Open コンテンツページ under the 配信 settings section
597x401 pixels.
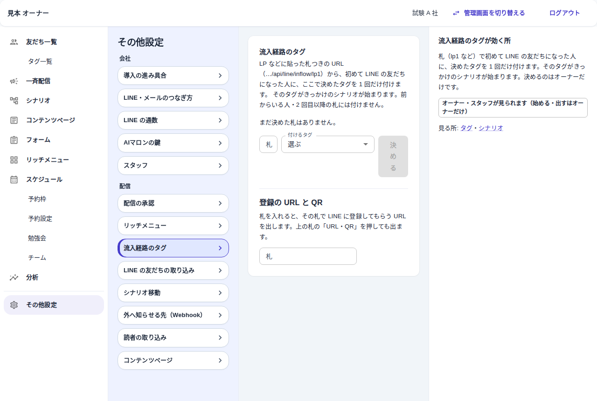[173, 360]
